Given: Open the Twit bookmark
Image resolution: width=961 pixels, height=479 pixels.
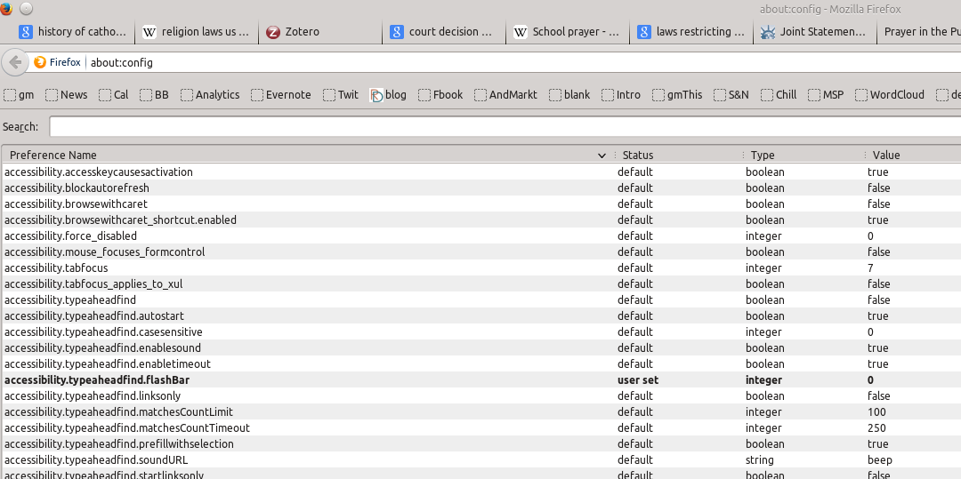Looking at the screenshot, I should 341,95.
